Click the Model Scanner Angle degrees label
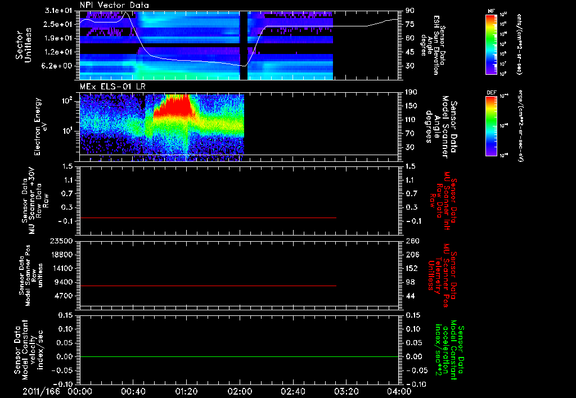The image size is (576, 398). pyautogui.click(x=441, y=127)
